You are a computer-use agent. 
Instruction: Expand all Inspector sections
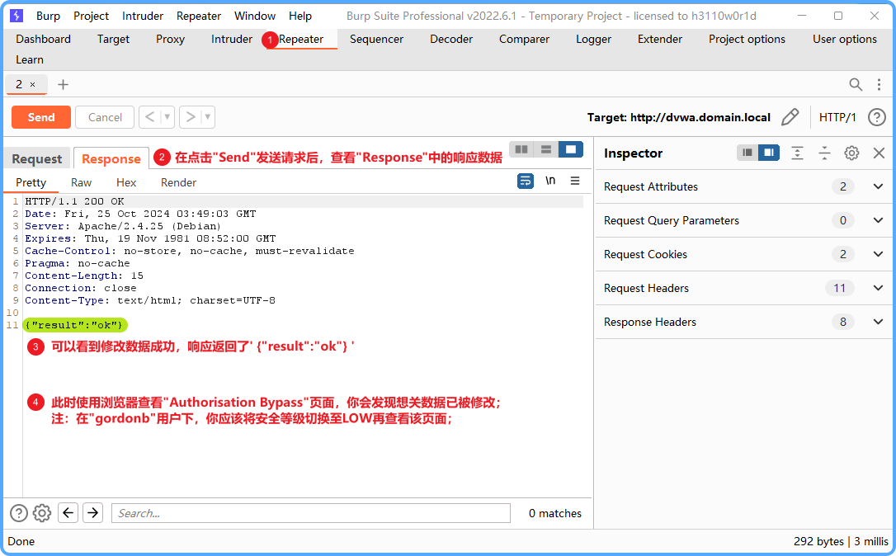[x=797, y=153]
